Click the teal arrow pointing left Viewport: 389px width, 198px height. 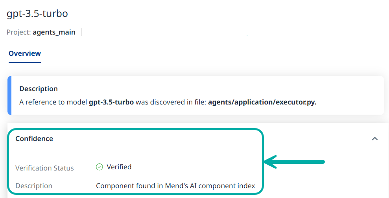click(x=294, y=161)
